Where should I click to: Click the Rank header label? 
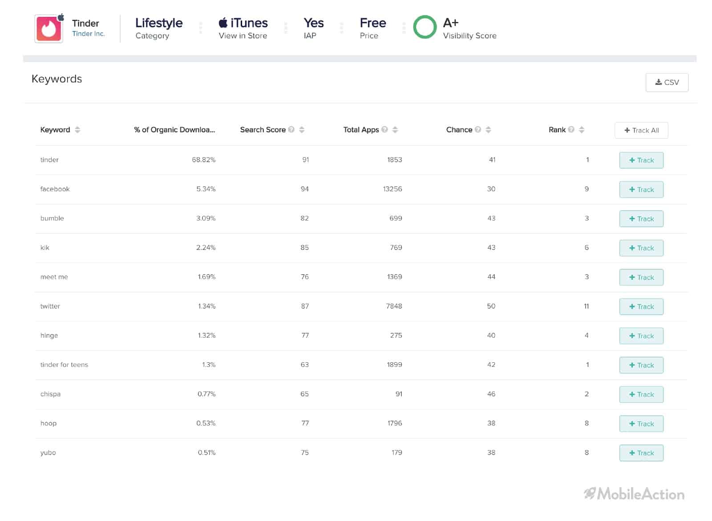[557, 129]
